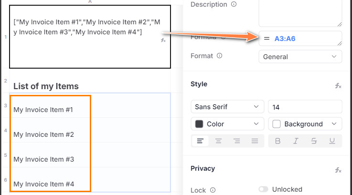352x195 pixels.
Task: Toggle underline formatting
Action: click(332, 141)
